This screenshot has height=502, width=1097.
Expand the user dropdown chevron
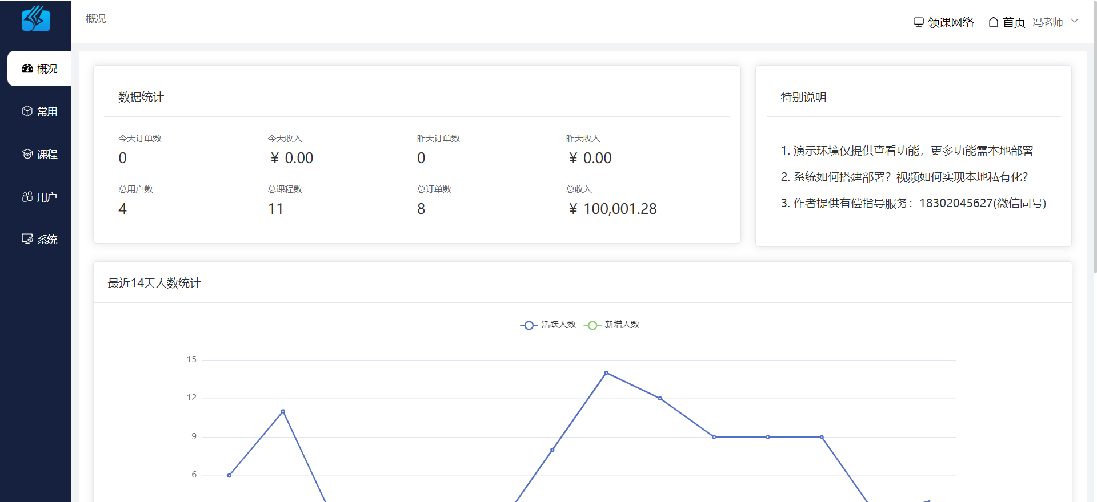(1075, 21)
